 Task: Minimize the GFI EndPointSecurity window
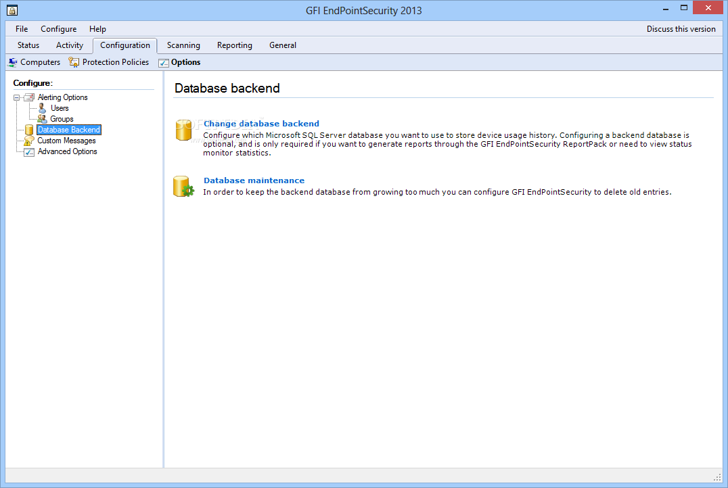(665, 8)
